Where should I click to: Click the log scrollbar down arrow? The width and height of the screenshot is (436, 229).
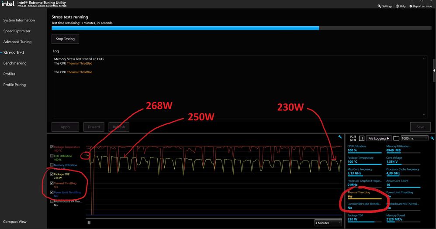click(x=424, y=115)
